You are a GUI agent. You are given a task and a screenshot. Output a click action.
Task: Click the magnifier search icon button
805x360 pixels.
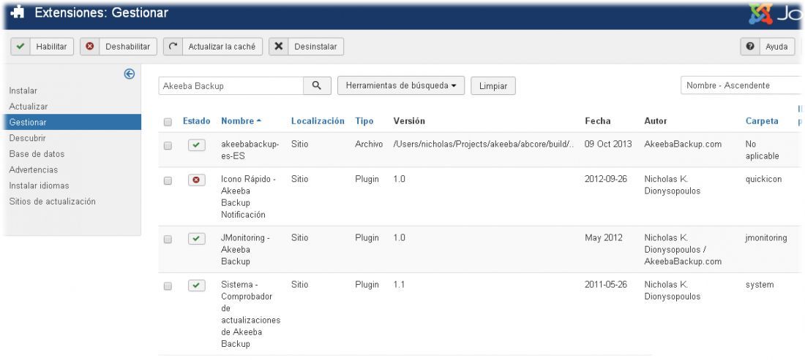click(317, 86)
